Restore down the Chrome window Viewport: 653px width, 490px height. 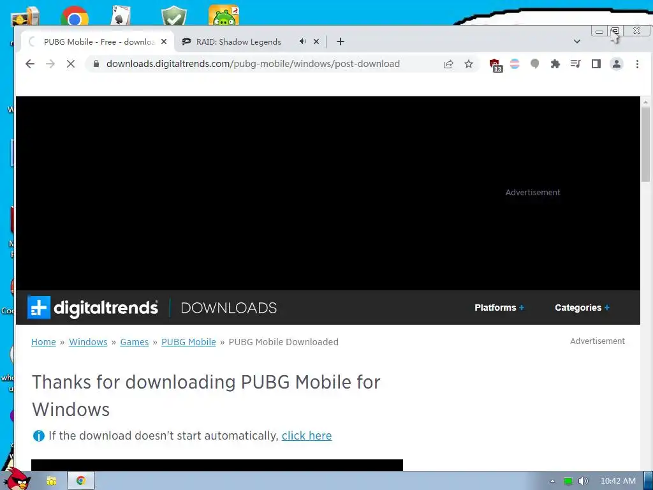(x=615, y=31)
